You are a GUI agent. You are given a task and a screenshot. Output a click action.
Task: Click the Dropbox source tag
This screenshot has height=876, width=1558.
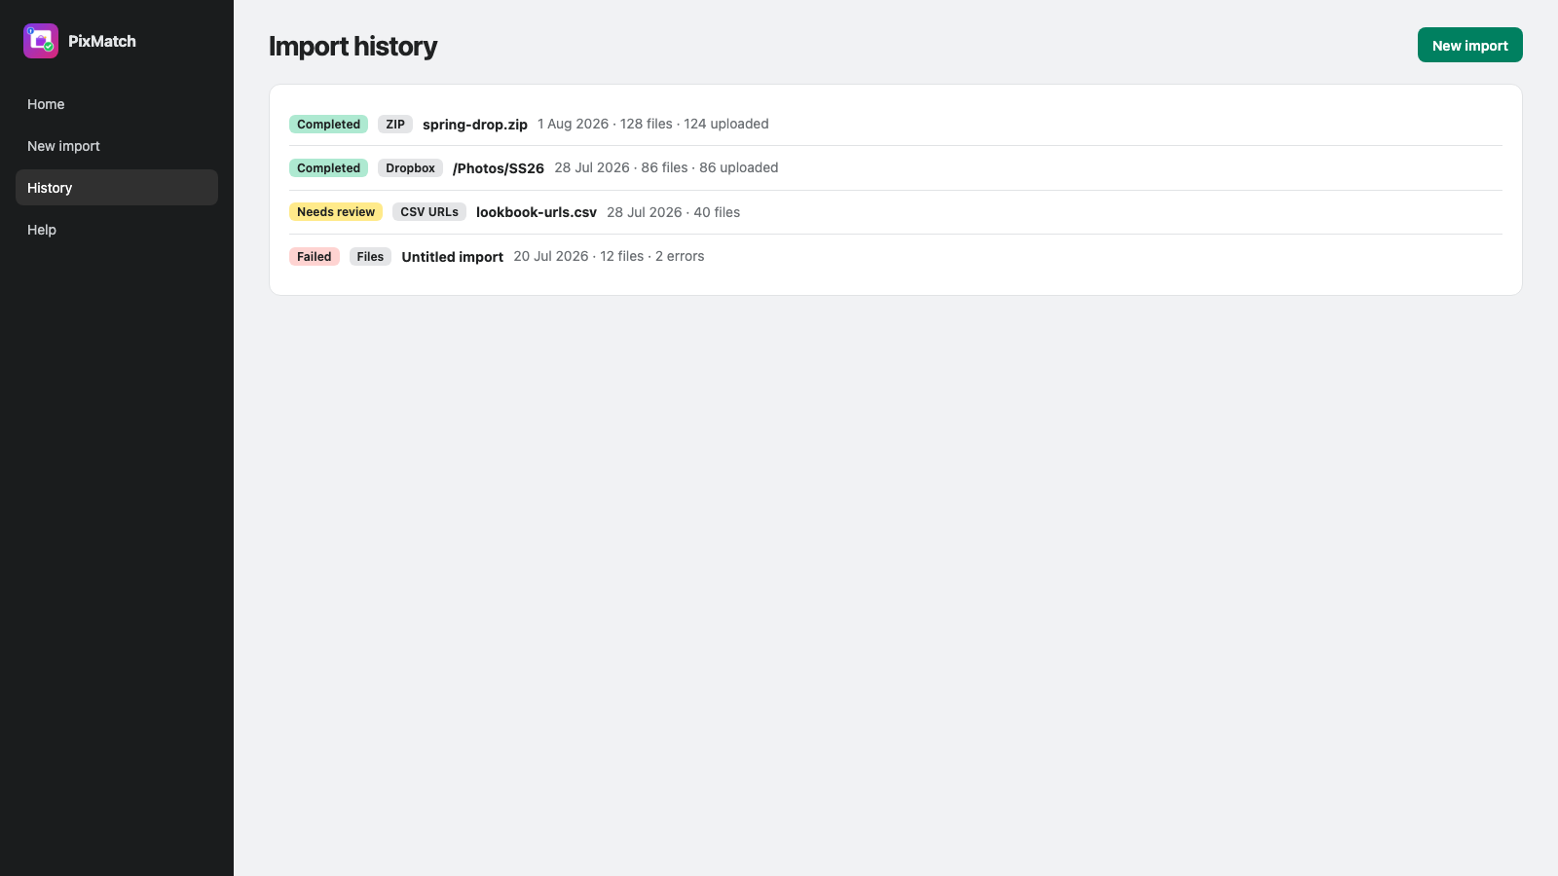[411, 168]
